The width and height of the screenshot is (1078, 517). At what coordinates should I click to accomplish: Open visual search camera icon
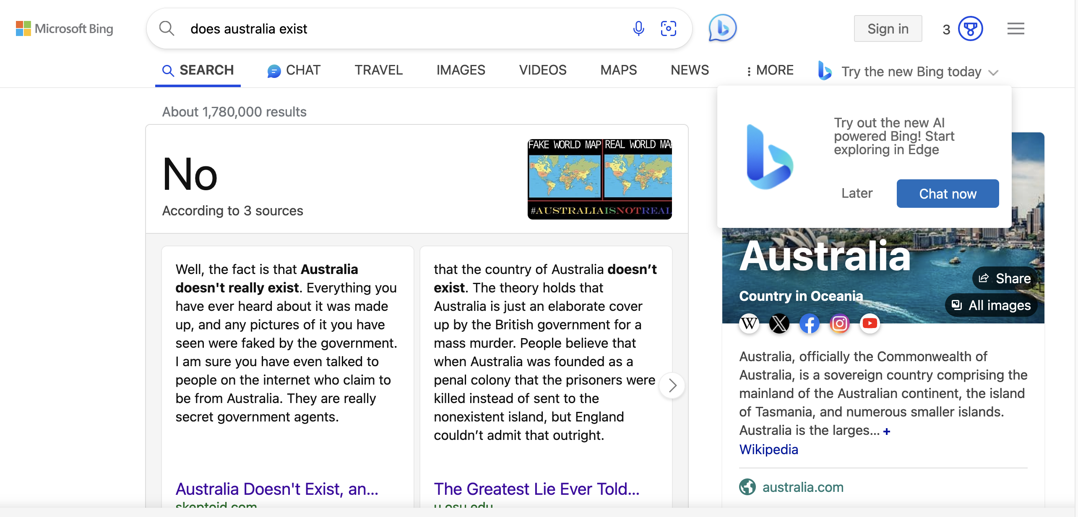pos(668,28)
